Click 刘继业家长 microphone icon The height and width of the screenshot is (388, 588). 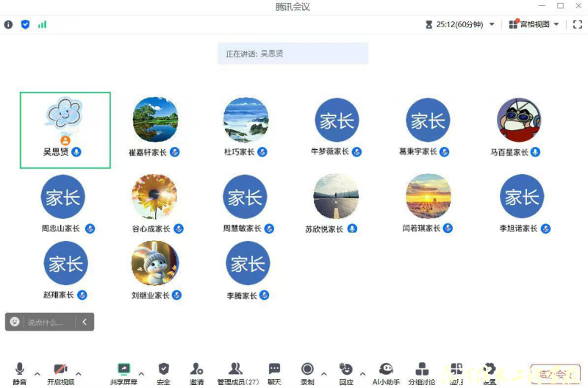[x=176, y=295]
